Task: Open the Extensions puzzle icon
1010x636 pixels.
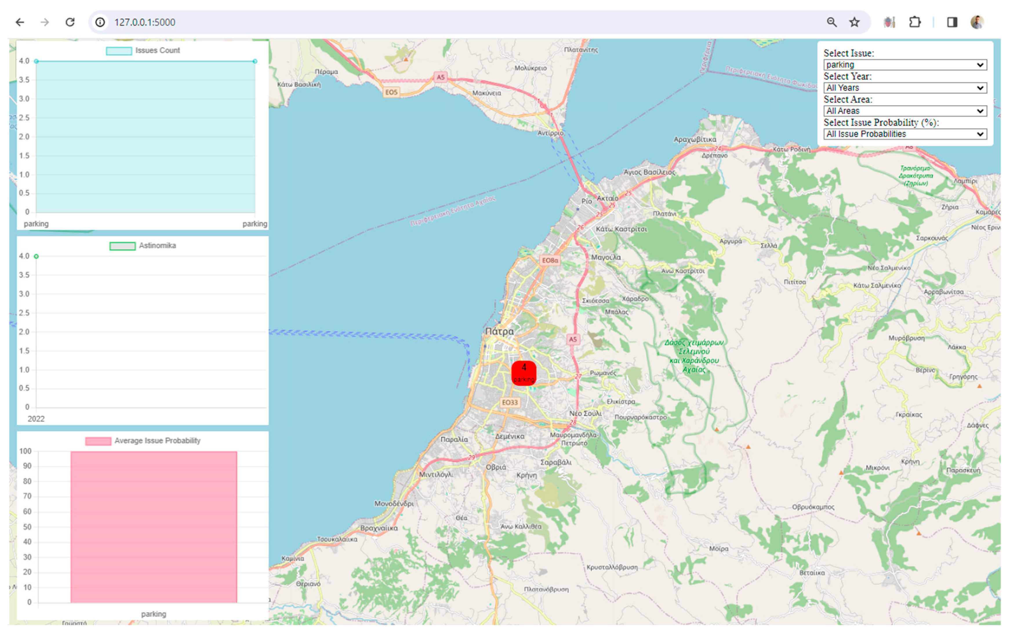Action: pyautogui.click(x=914, y=22)
